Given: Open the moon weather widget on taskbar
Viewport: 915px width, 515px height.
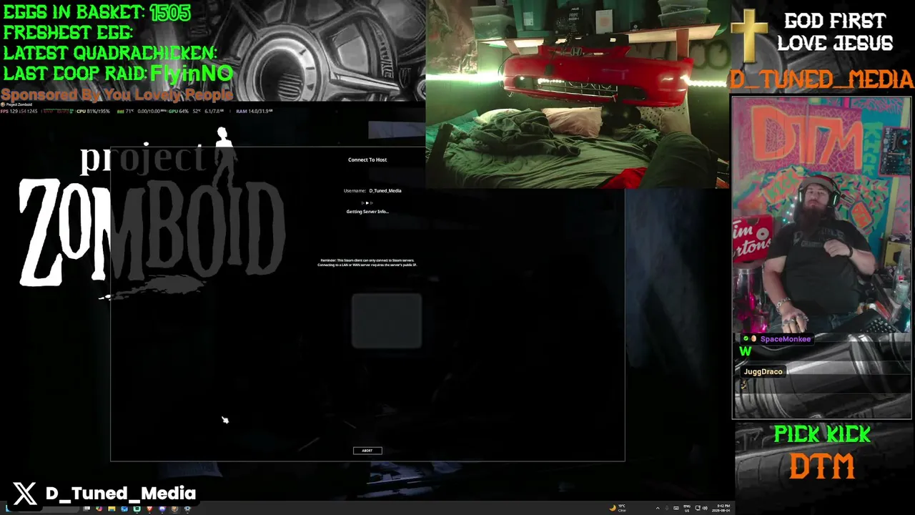Looking at the screenshot, I should [618, 509].
